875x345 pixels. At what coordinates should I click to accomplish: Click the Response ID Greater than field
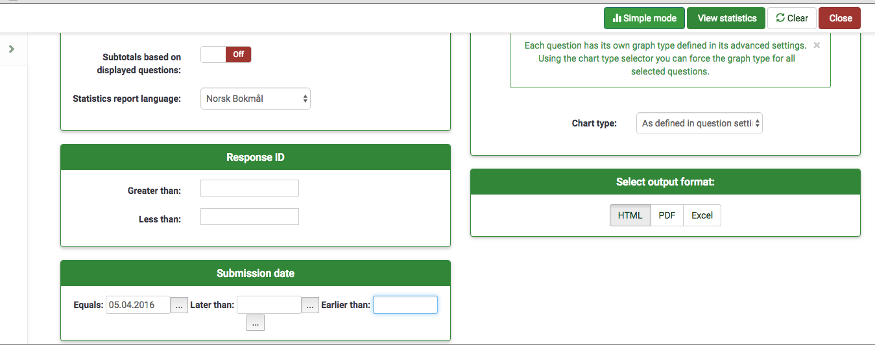(x=249, y=189)
